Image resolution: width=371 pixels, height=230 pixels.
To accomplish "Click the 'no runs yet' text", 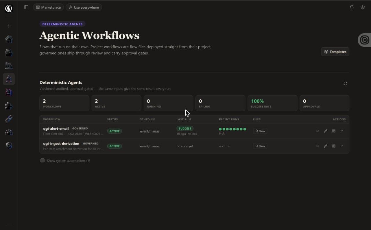I will coord(185,146).
